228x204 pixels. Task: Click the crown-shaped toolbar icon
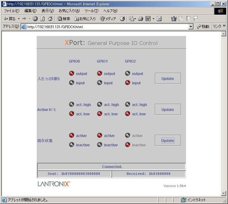pos(174,19)
